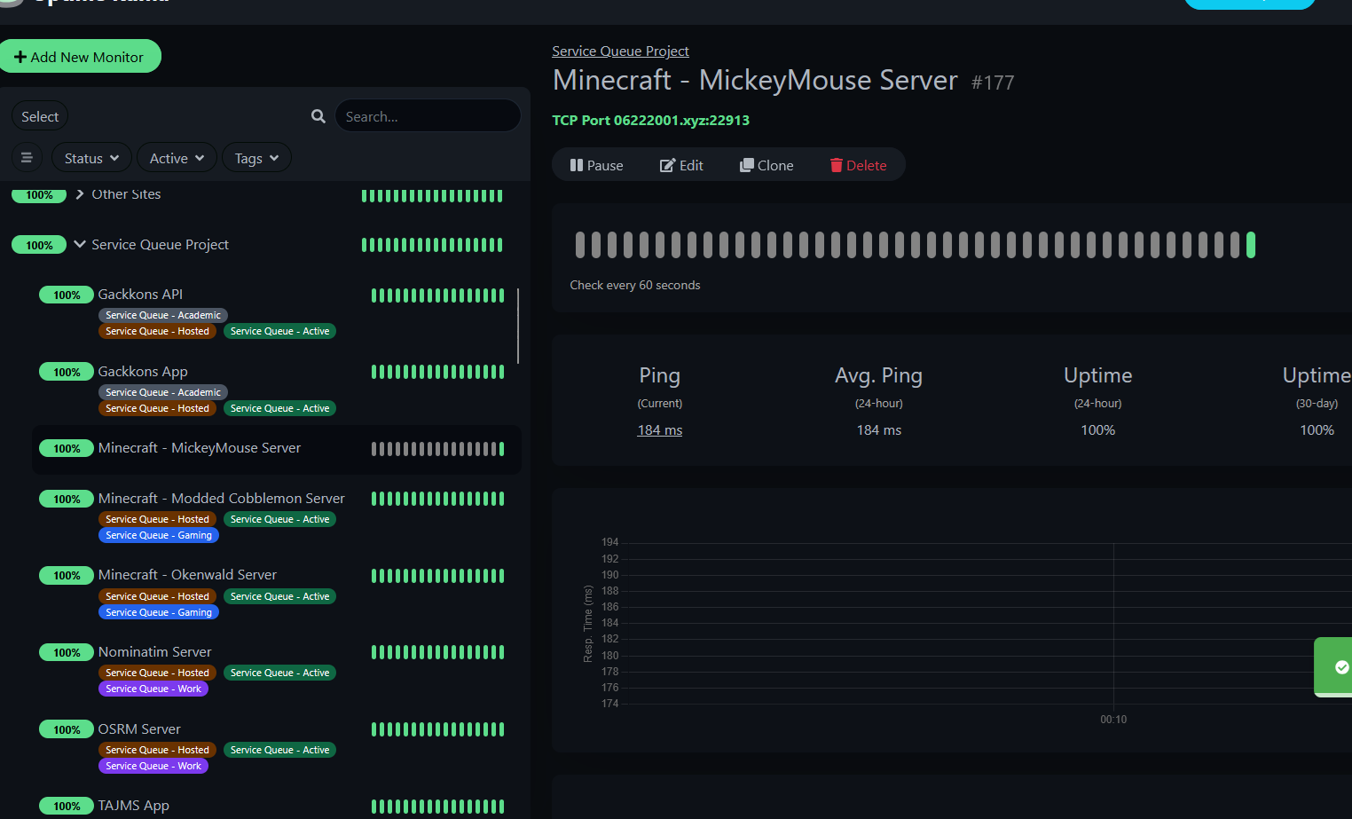Click the Work tag under Nominatim Server
Image resolution: width=1352 pixels, height=819 pixels.
pos(153,689)
